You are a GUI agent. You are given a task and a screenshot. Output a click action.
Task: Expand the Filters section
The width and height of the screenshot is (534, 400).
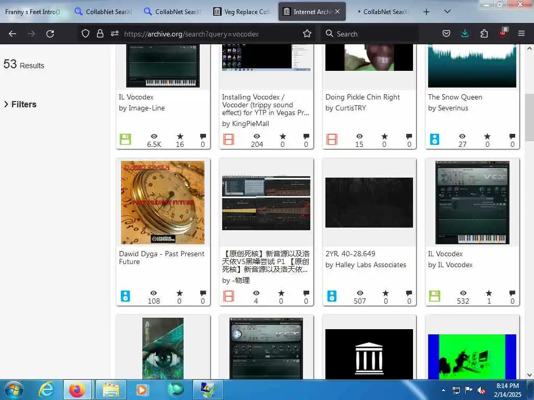(x=20, y=104)
